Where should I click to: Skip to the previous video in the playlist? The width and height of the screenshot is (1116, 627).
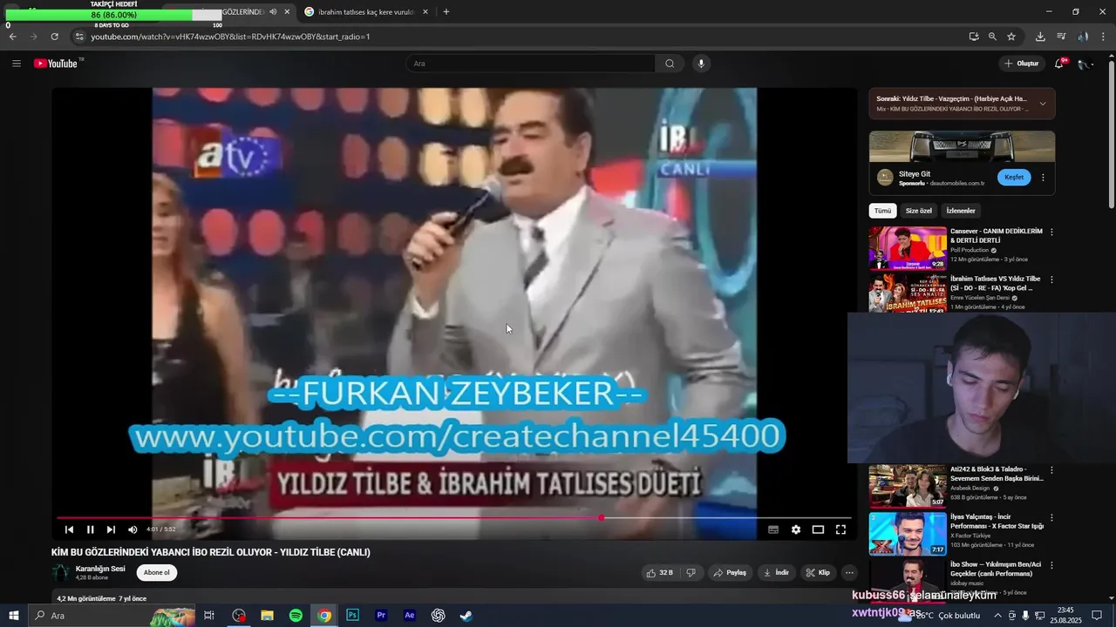tap(69, 529)
